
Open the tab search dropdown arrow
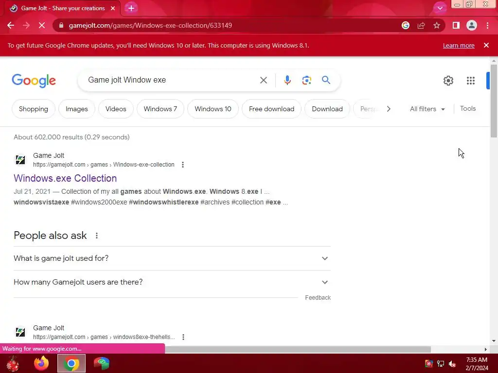point(440,8)
